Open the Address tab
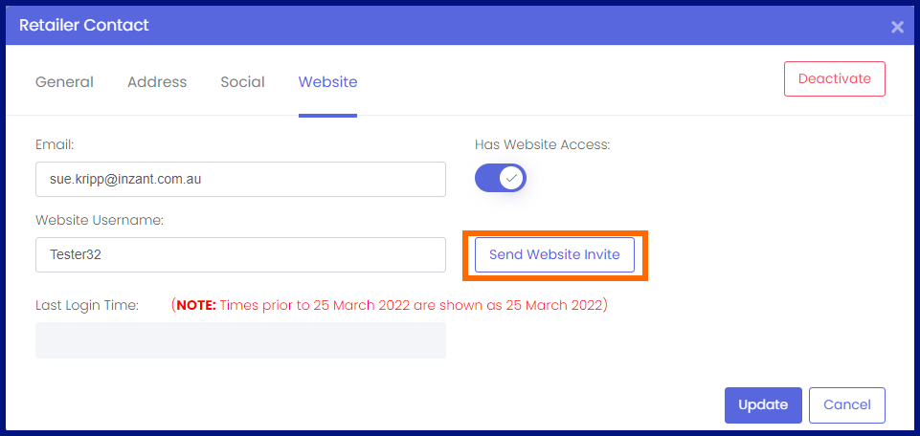The height and width of the screenshot is (436, 920). click(x=157, y=82)
